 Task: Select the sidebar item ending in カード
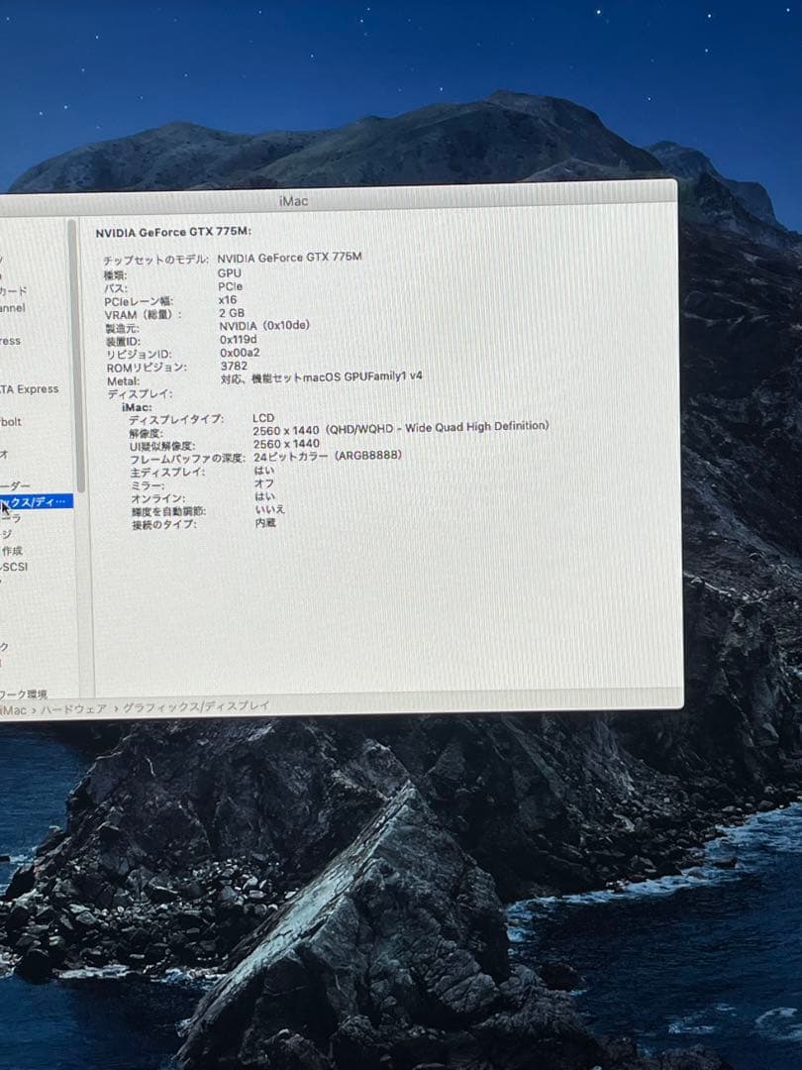pos(13,291)
